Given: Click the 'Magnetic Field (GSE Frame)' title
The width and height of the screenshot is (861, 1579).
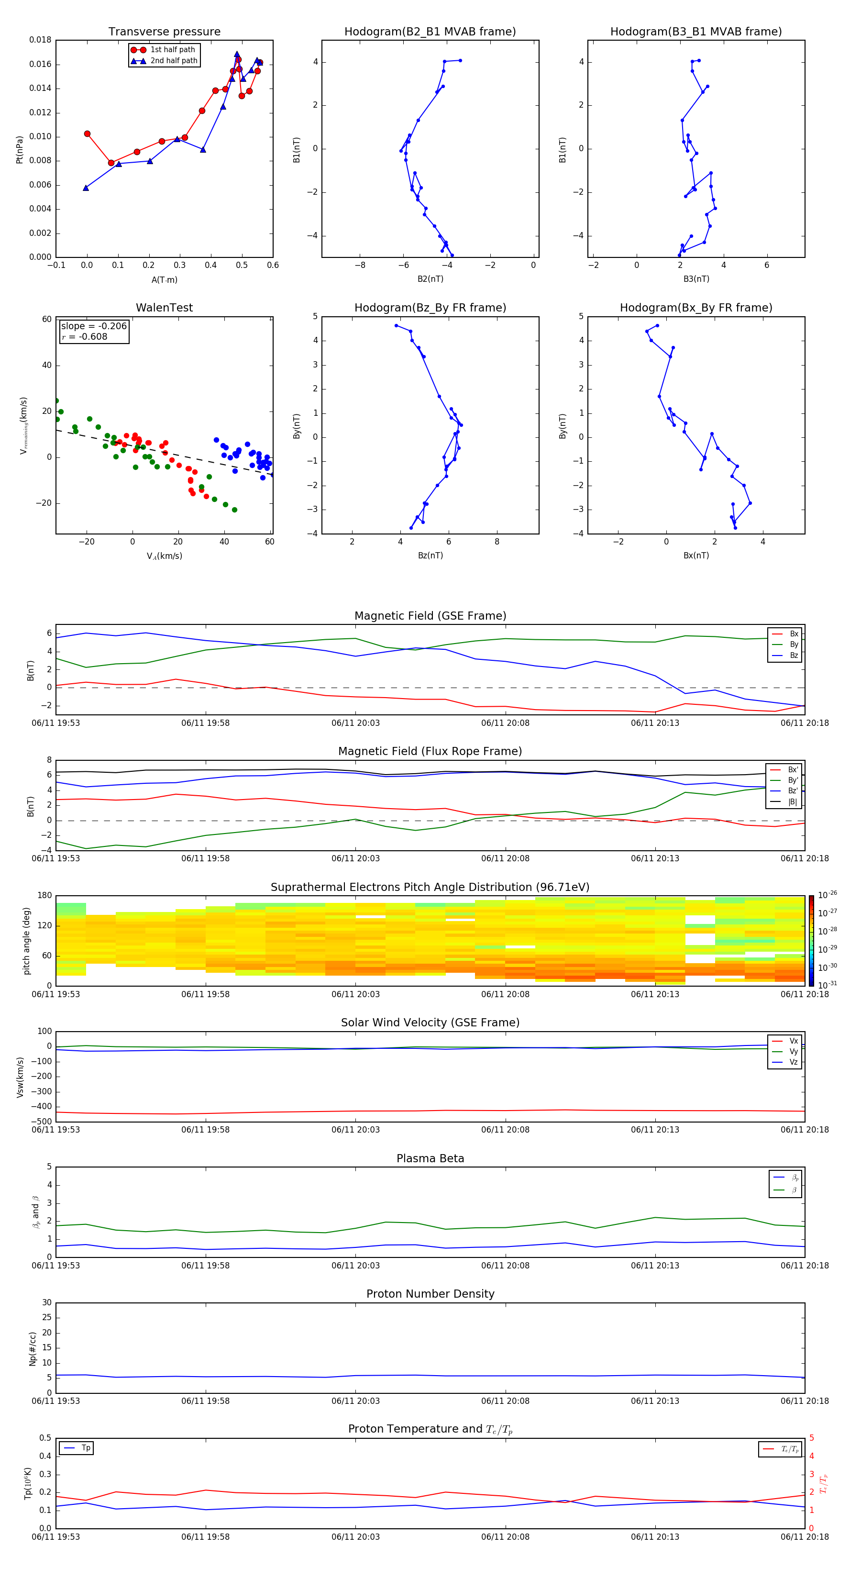Looking at the screenshot, I should (x=430, y=616).
